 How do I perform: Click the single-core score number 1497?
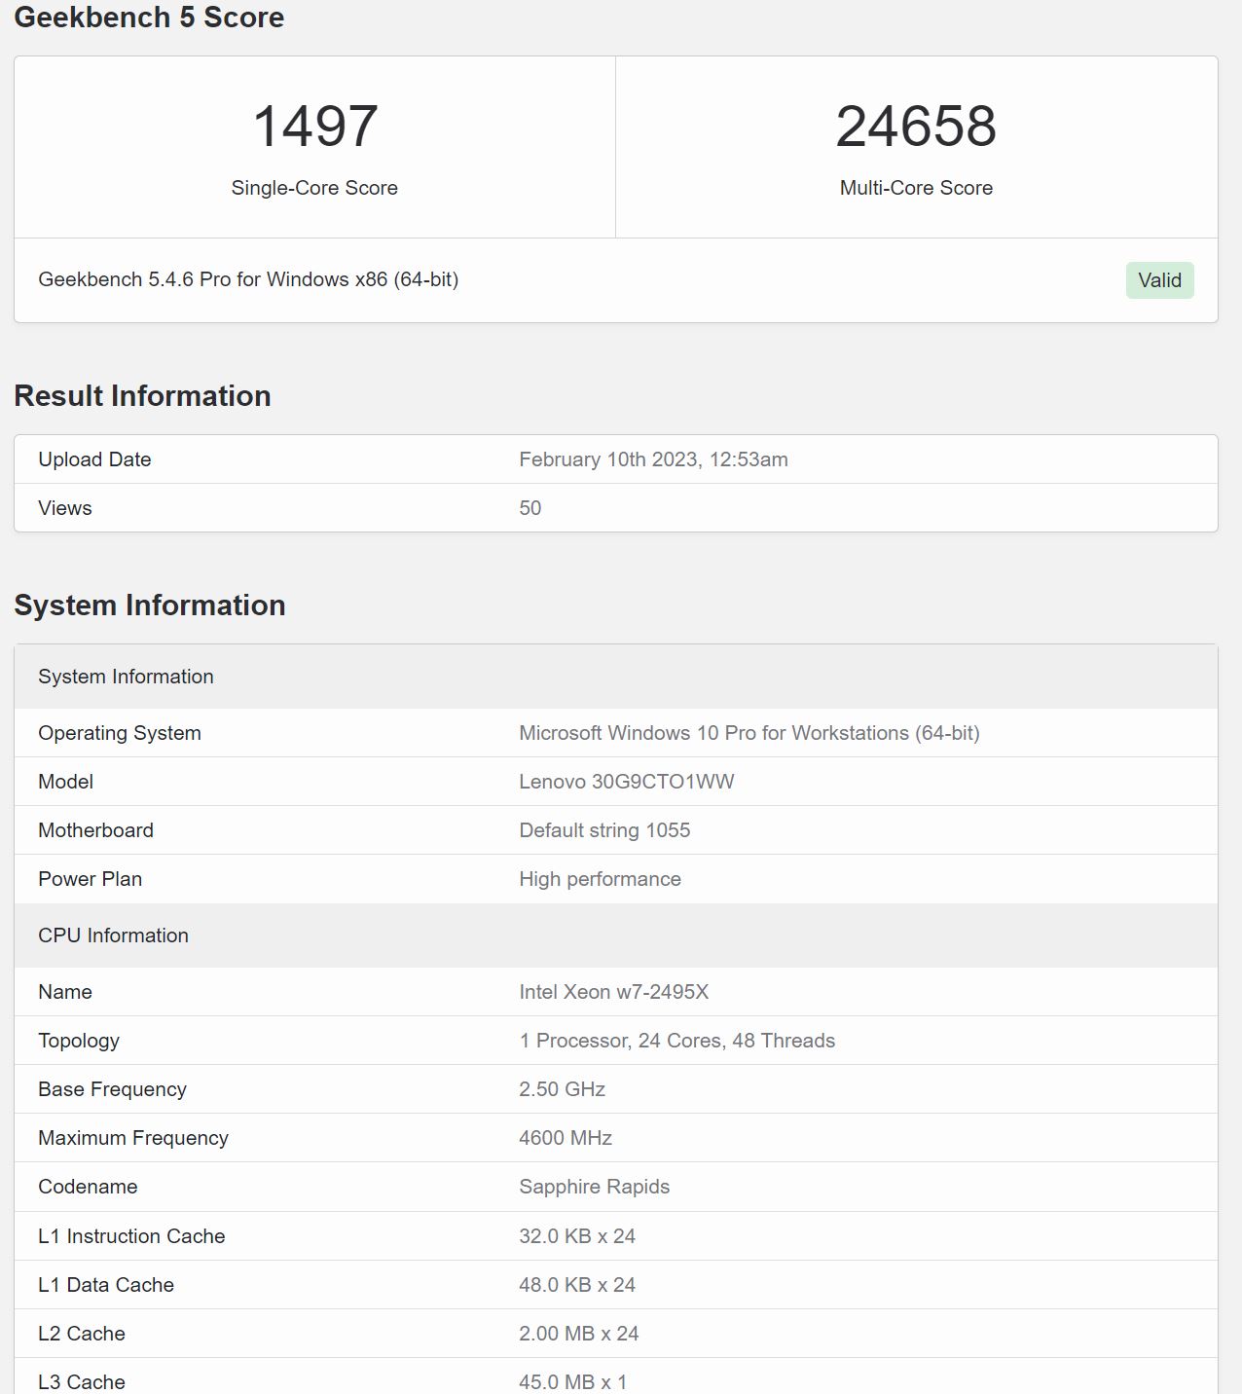point(314,127)
